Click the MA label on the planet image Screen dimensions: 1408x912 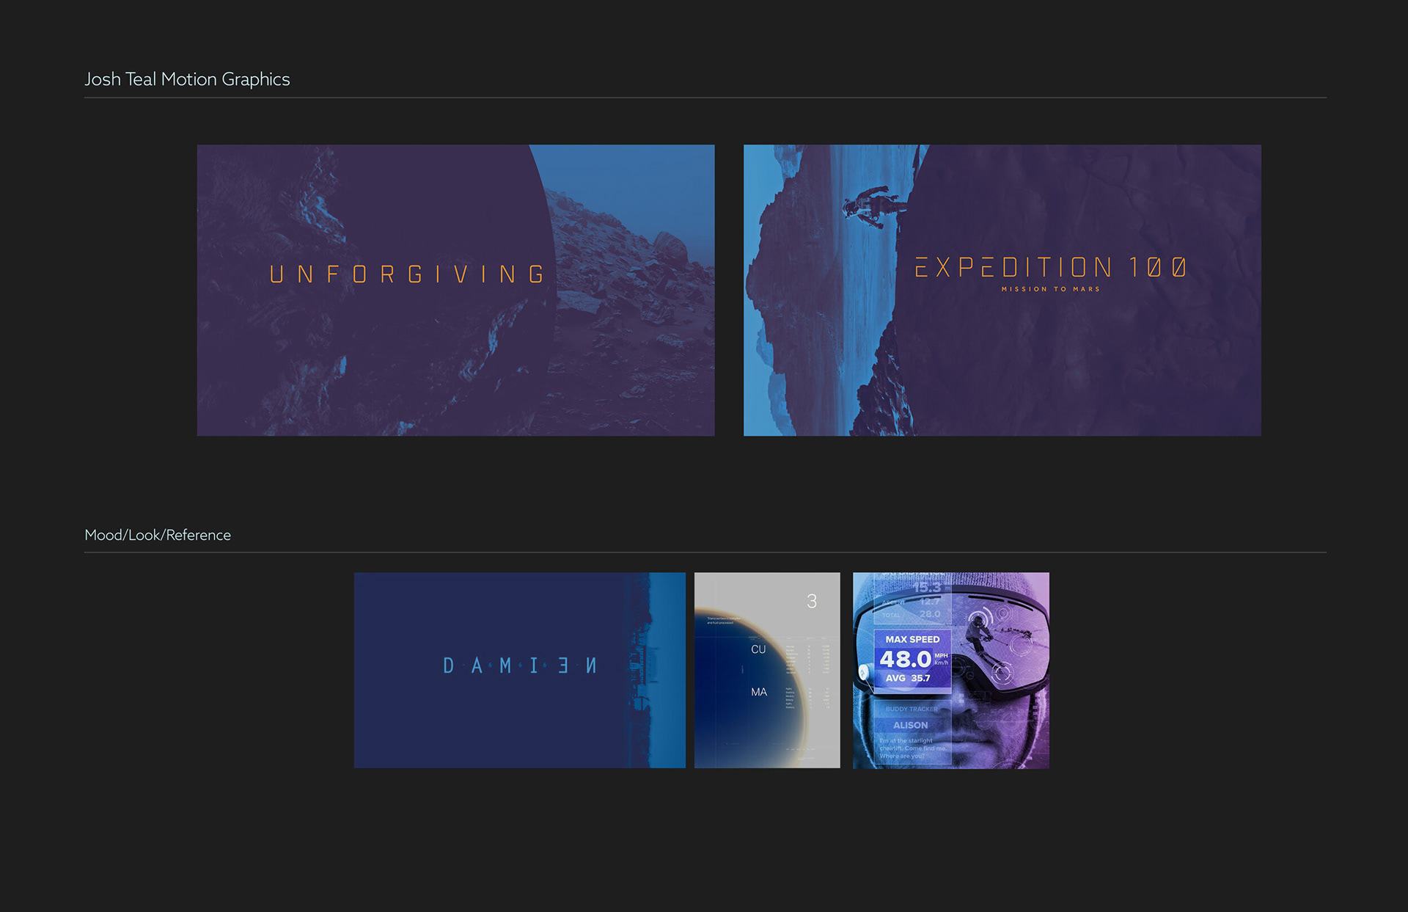coord(758,692)
